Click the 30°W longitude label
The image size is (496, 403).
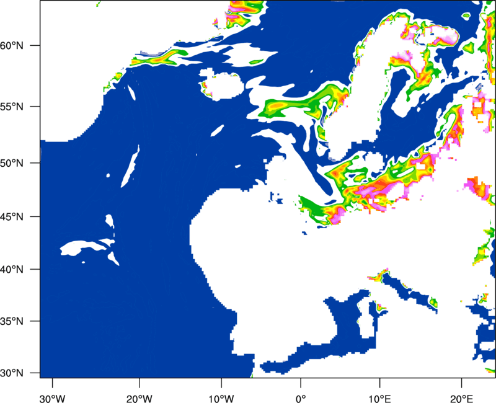click(53, 399)
